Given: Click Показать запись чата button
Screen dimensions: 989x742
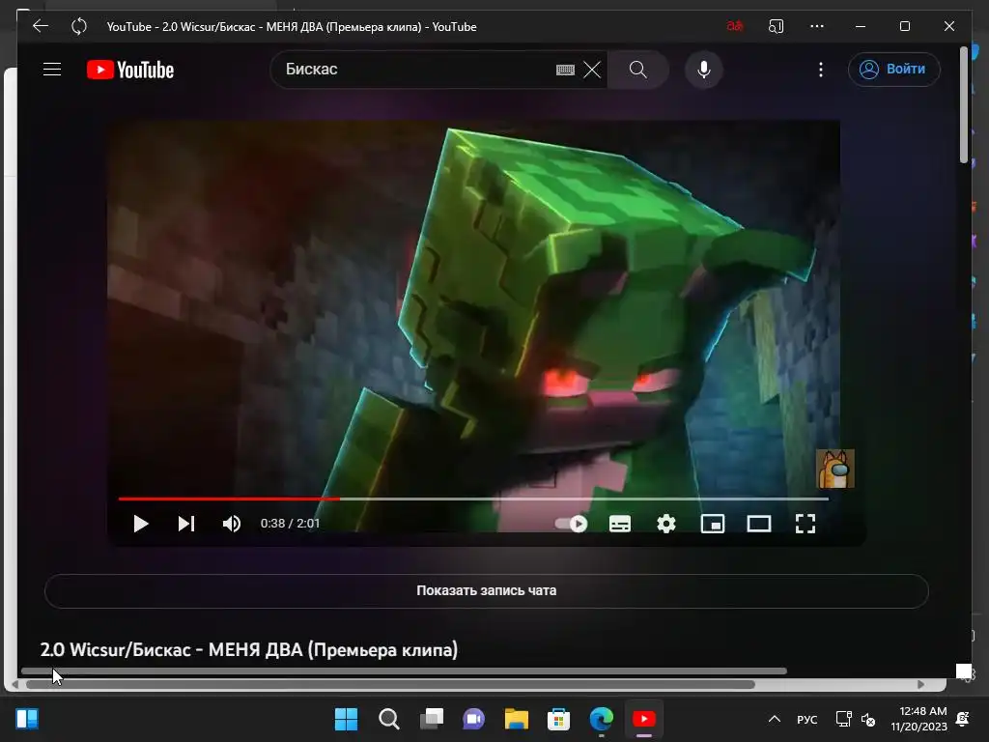Looking at the screenshot, I should [487, 591].
